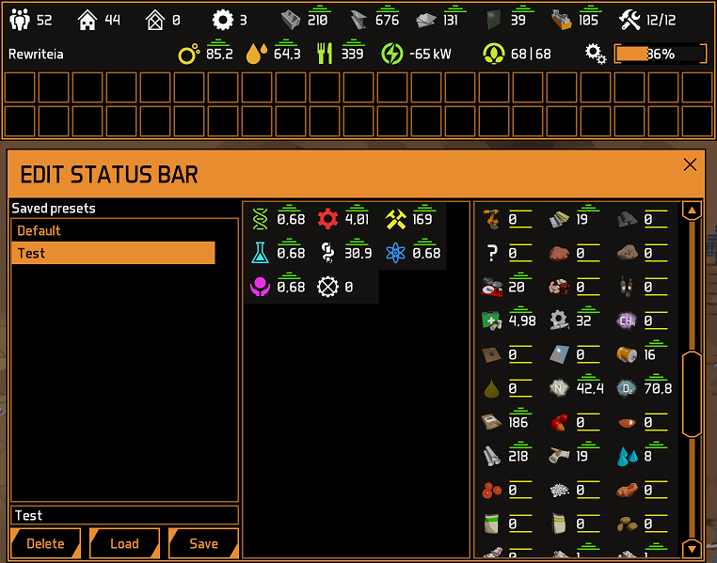Click the scroll down arrow in resource list
This screenshot has height=563, width=717.
(x=692, y=549)
